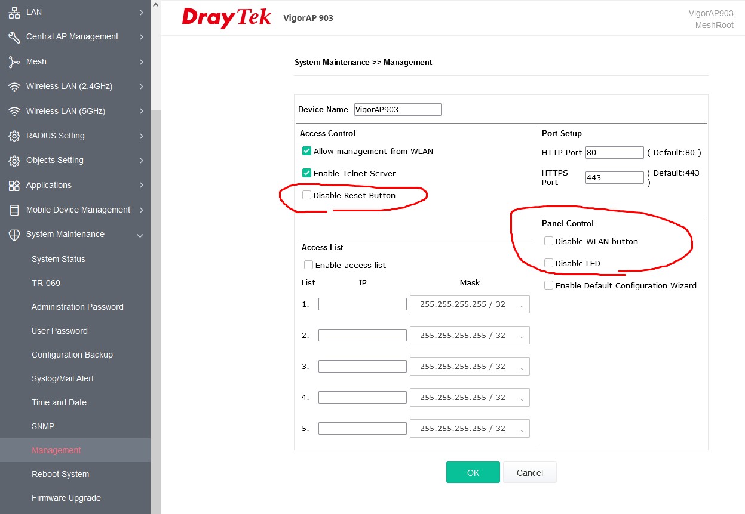Tick the Disable LED checkbox

(548, 263)
